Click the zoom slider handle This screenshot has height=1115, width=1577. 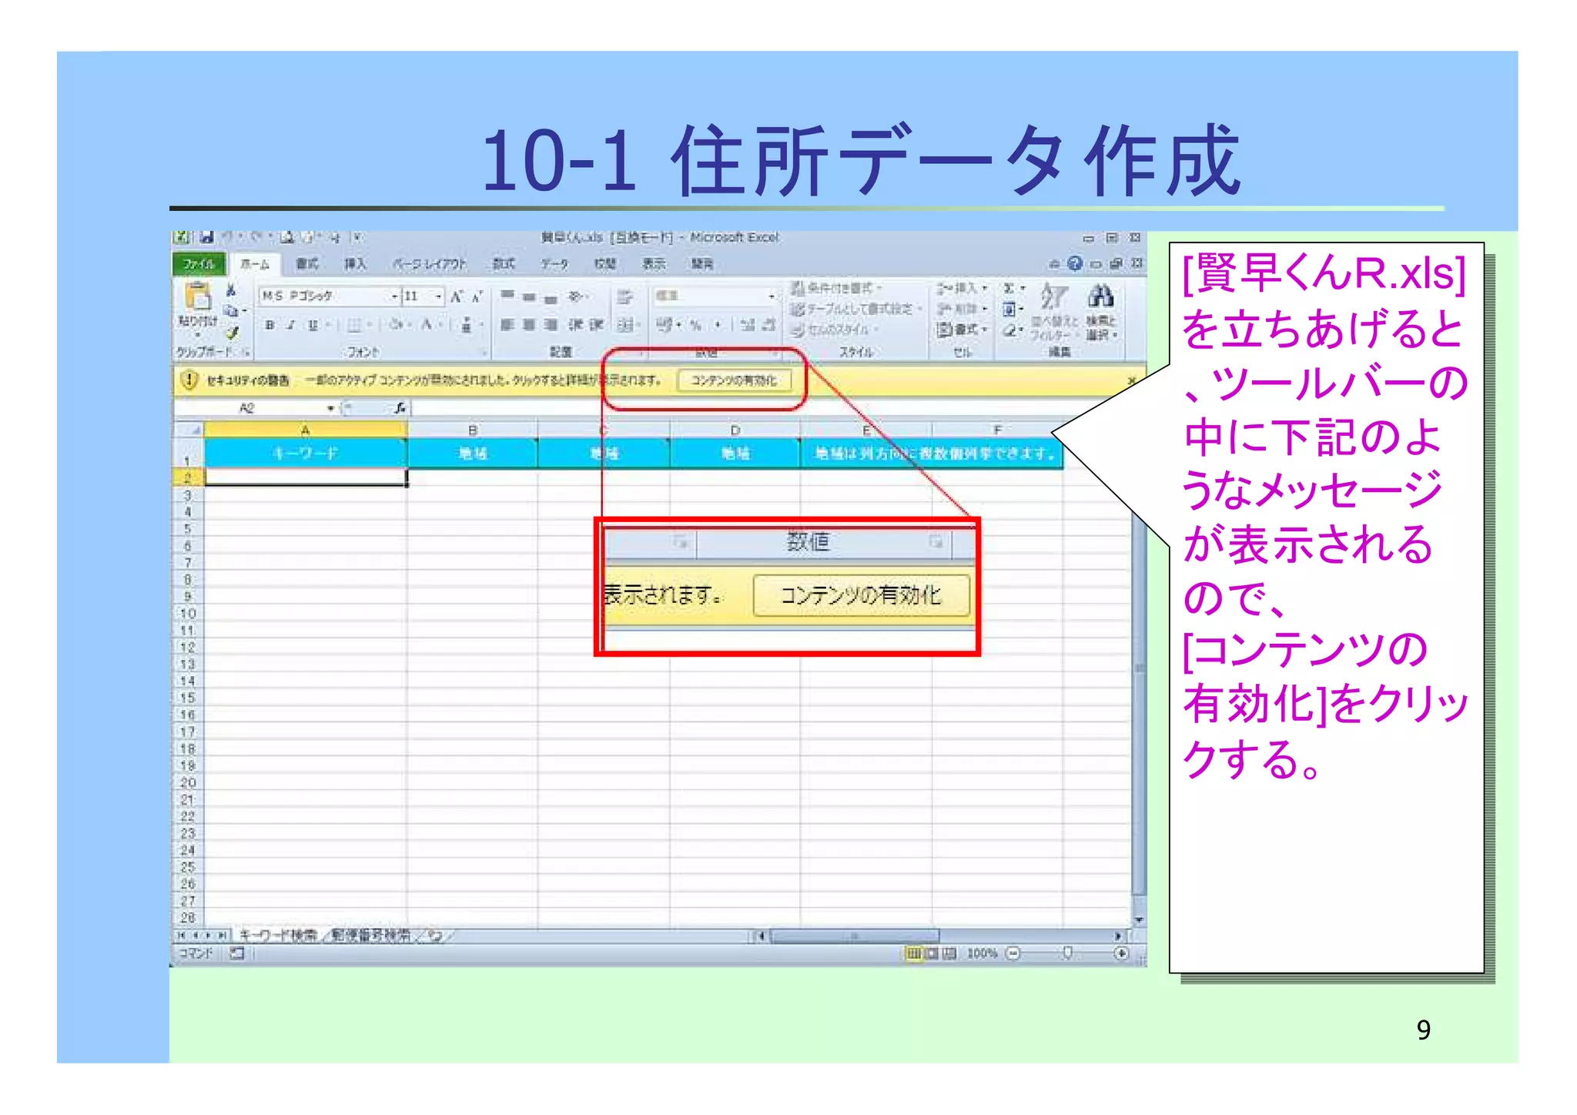(x=1067, y=953)
